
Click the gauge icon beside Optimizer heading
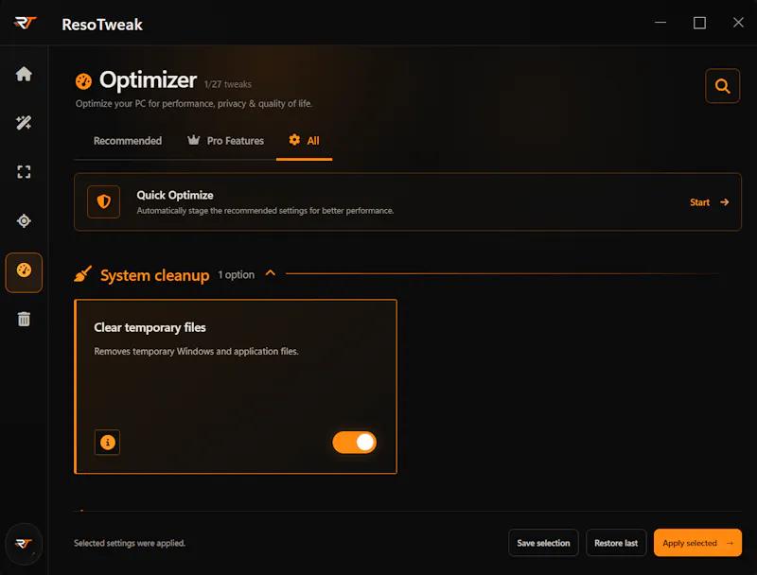(x=83, y=81)
